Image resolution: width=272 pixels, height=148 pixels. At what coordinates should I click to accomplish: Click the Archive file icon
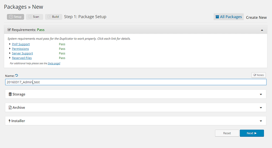[x=10, y=108]
